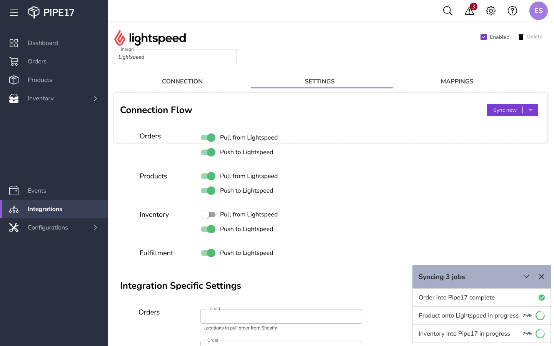Screen dimensions: 554x346
Task: Open Events from the sidebar
Action: click(x=37, y=191)
